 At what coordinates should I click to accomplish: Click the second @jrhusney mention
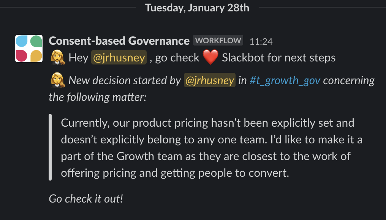tap(210, 80)
